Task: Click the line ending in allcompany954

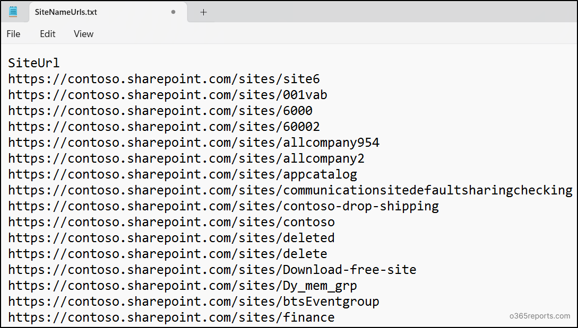Action: click(194, 143)
